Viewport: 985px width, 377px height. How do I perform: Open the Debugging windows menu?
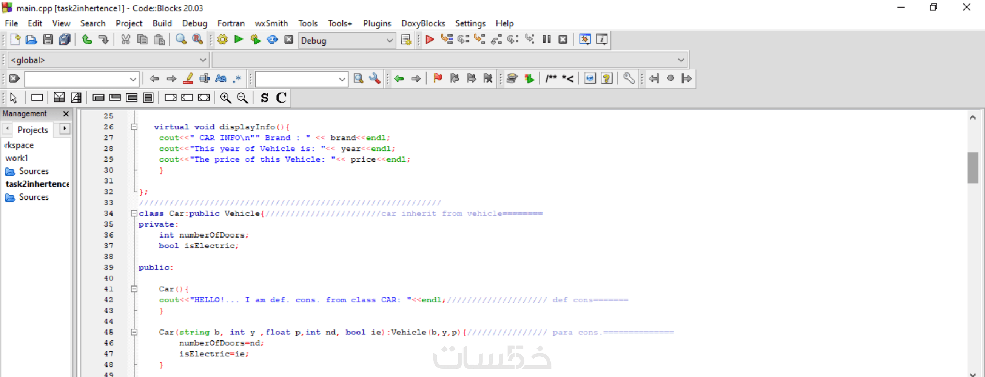pyautogui.click(x=585, y=39)
